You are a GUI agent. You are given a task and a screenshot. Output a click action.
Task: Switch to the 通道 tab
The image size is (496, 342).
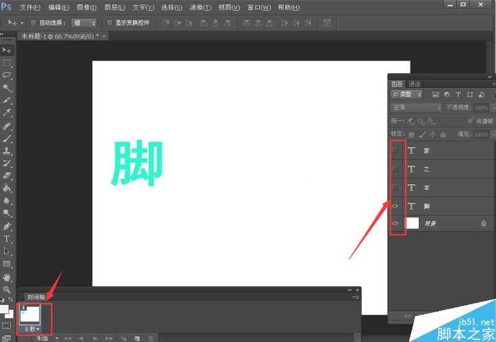tap(415, 84)
